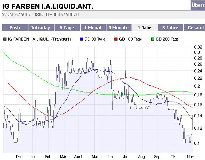Click the '0,16' y-axis value
This screenshot has height=160, width=205.
point(198,105)
